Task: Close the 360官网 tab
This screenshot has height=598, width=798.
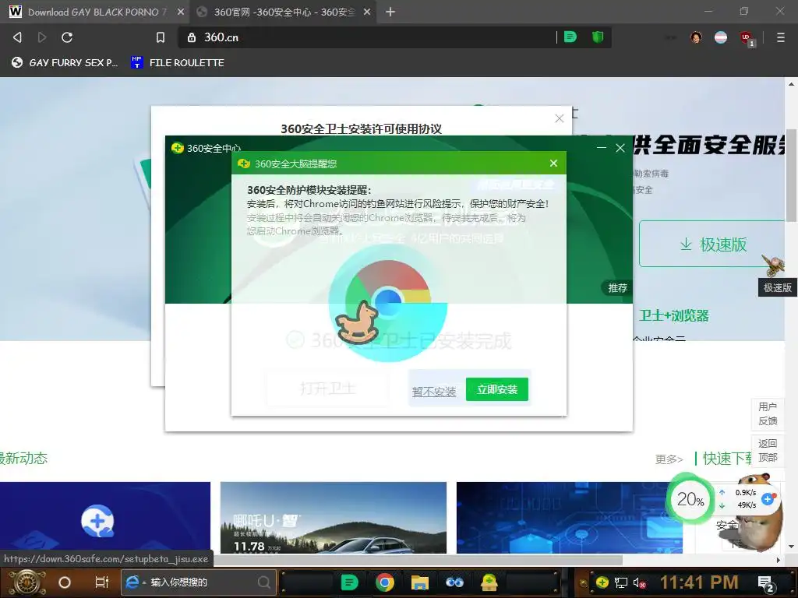Action: coord(367,12)
